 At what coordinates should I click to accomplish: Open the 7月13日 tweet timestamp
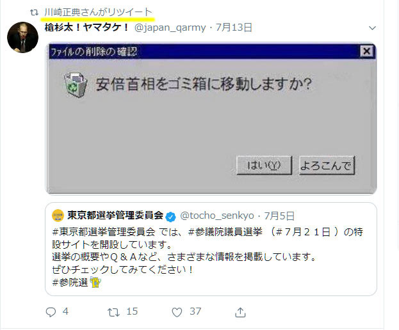coord(234,27)
